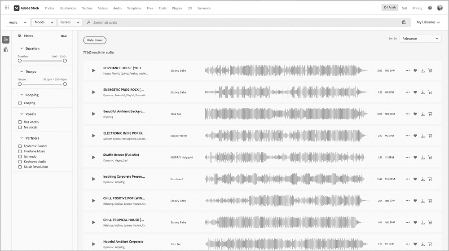Add Beautiful Ambient Background track to cart

coord(430,114)
